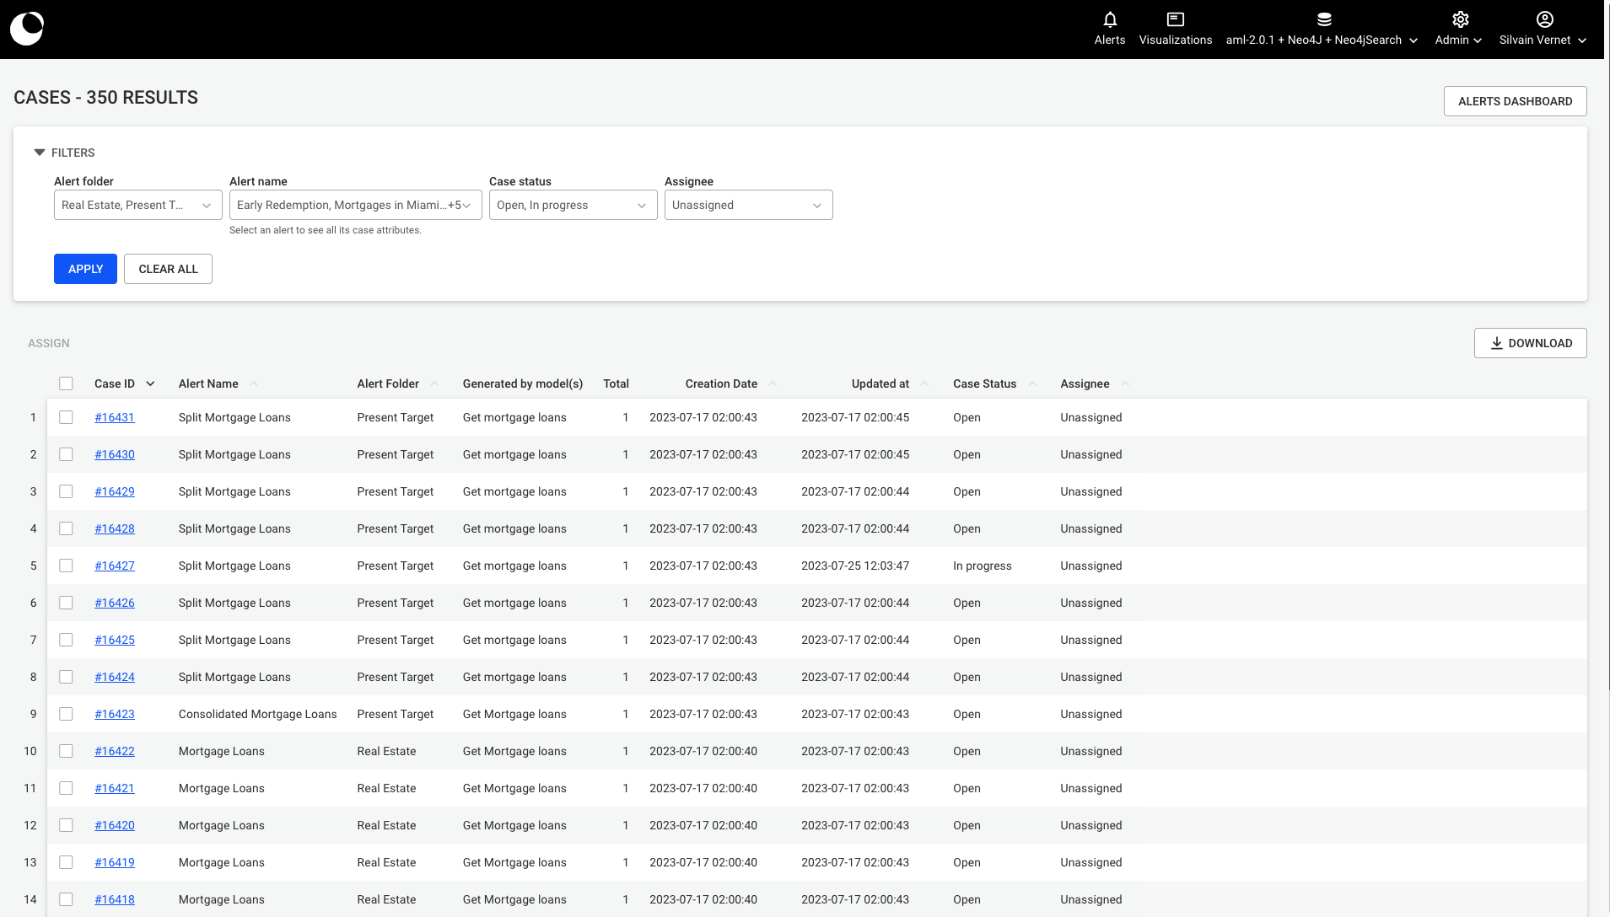Open case #16423 link

click(x=115, y=714)
